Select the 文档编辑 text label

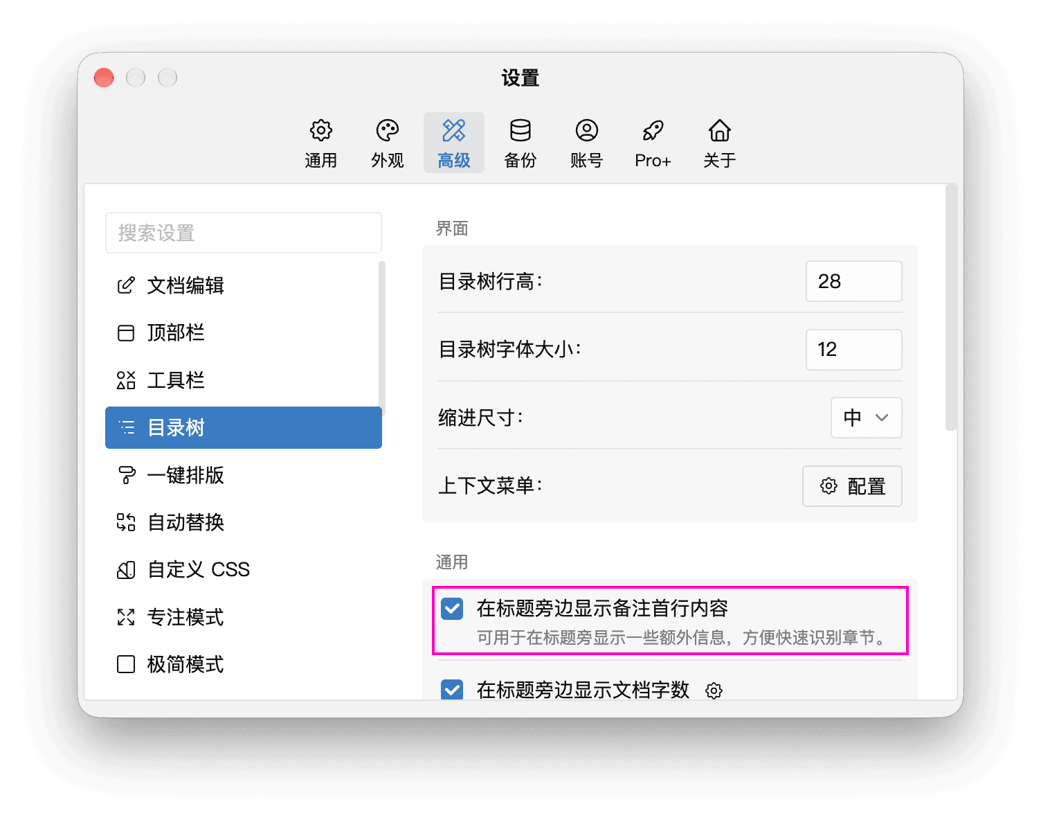(185, 285)
